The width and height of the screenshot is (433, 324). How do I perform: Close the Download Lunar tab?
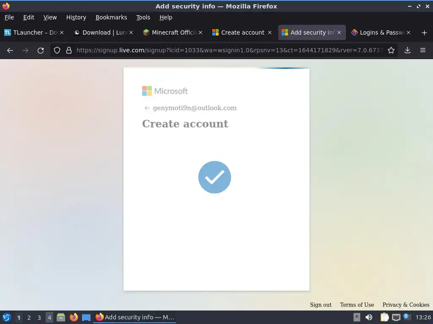tap(131, 32)
